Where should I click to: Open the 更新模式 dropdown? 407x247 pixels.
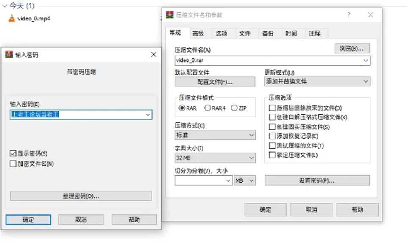click(317, 81)
